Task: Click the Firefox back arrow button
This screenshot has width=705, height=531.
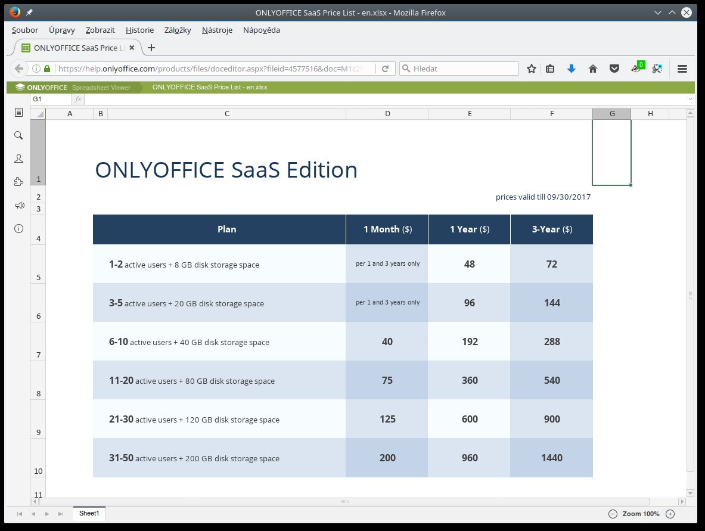Action: tap(18, 69)
